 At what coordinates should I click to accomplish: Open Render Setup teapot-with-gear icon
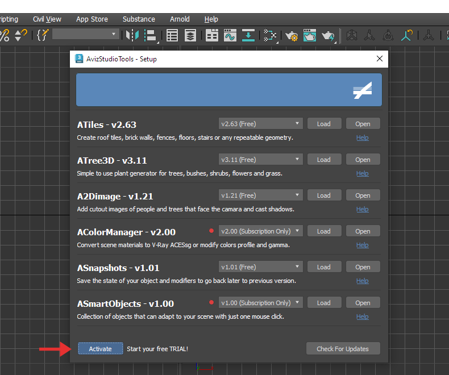point(292,36)
